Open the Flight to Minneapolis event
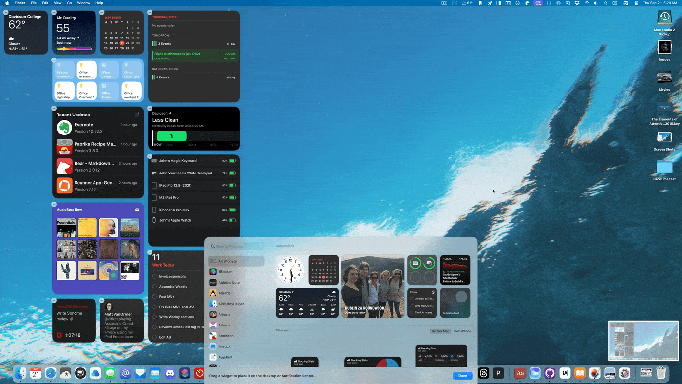682x384 pixels. coord(194,56)
